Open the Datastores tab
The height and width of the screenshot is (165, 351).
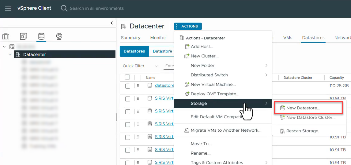[313, 38]
